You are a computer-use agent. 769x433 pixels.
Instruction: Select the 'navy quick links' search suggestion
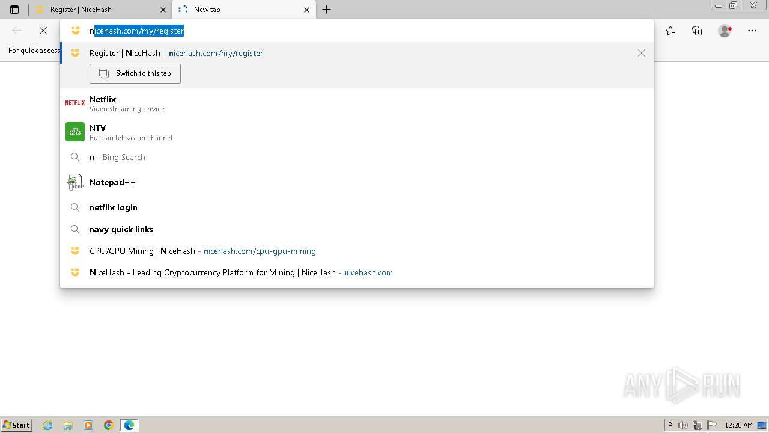357,229
